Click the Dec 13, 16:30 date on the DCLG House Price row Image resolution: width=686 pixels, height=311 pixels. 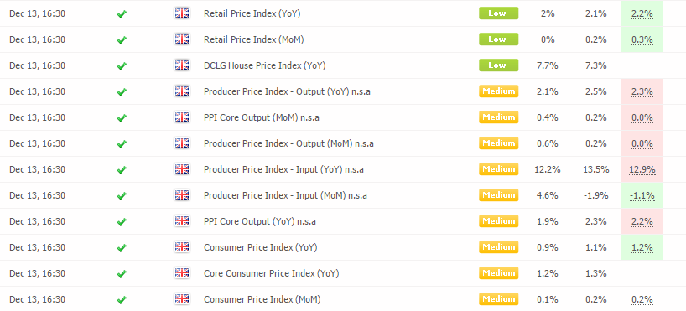pyautogui.click(x=37, y=65)
